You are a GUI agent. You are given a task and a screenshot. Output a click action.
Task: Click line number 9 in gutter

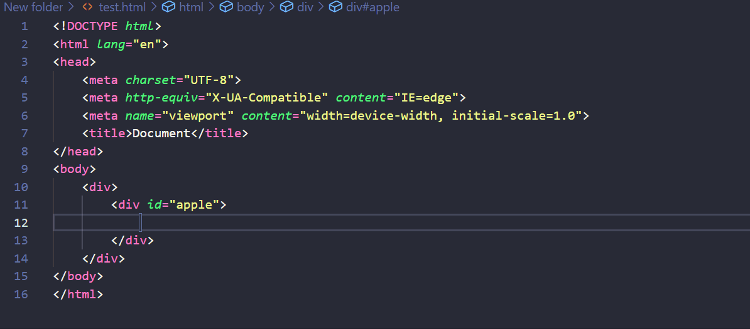(x=24, y=169)
